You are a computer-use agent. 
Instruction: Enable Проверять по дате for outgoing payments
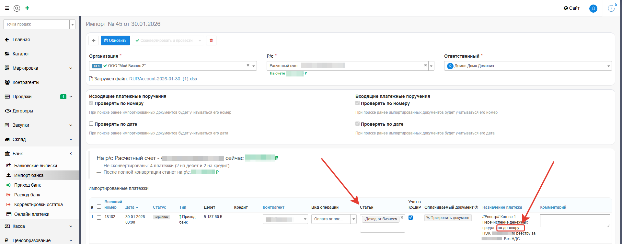click(91, 124)
